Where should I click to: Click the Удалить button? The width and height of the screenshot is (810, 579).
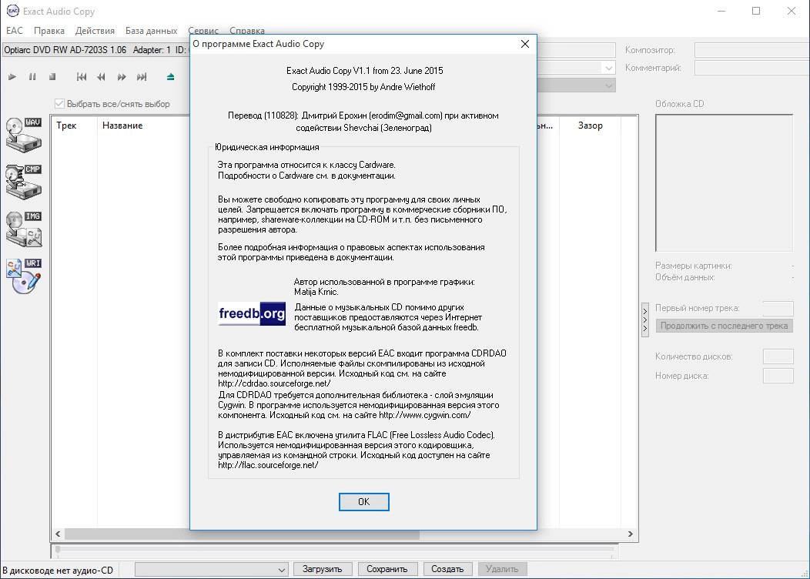[502, 569]
